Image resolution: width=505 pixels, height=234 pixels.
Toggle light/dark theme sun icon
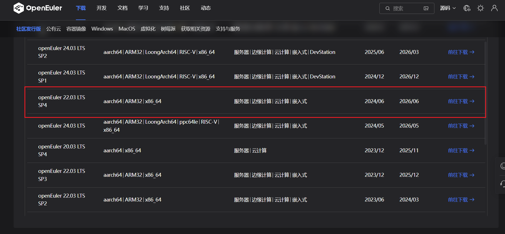pyautogui.click(x=481, y=8)
